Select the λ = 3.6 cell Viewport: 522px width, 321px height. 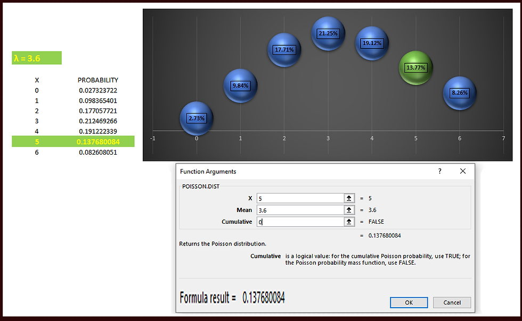coord(37,58)
